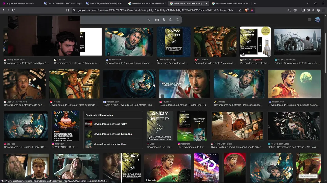
Task: Select related search devoradores de estrelas filme
Action: tap(113, 144)
